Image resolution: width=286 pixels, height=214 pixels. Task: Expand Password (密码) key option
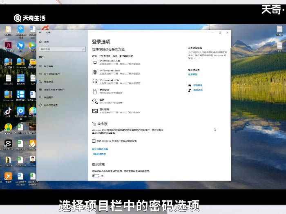(107, 101)
